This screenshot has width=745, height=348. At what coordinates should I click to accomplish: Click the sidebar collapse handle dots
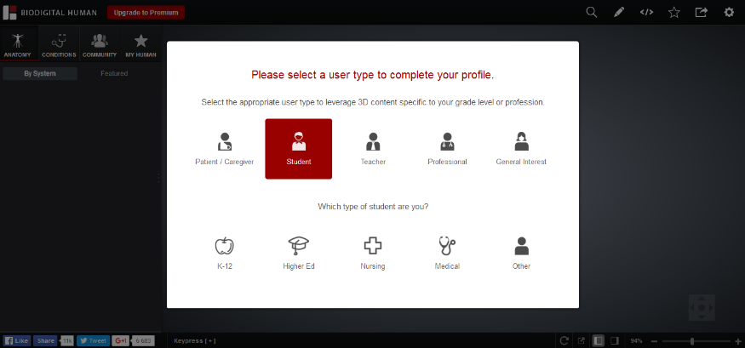[158, 178]
